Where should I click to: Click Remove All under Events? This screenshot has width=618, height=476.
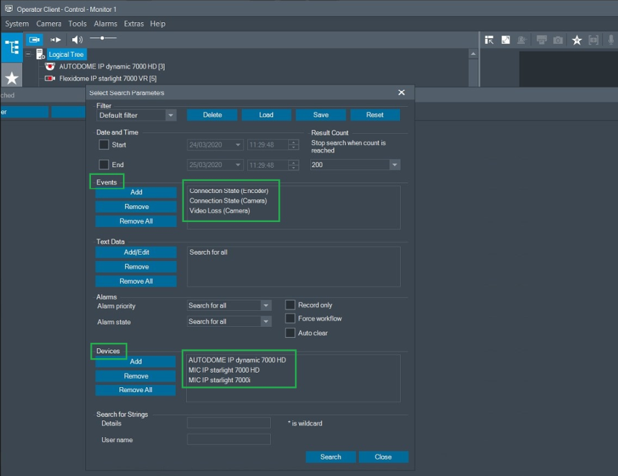pos(136,221)
